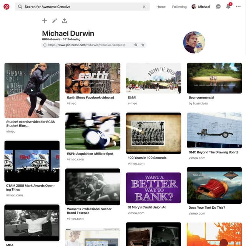Open the ESPN football thumbnail

[93, 131]
